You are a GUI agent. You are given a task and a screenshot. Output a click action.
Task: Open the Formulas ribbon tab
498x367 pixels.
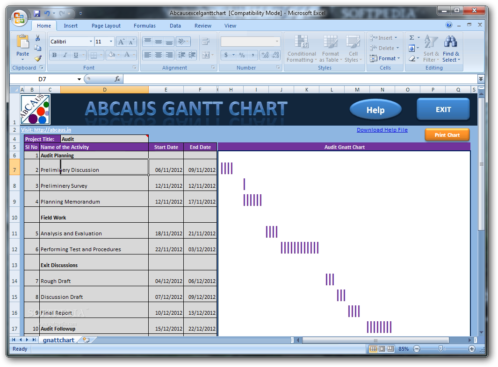click(x=144, y=26)
